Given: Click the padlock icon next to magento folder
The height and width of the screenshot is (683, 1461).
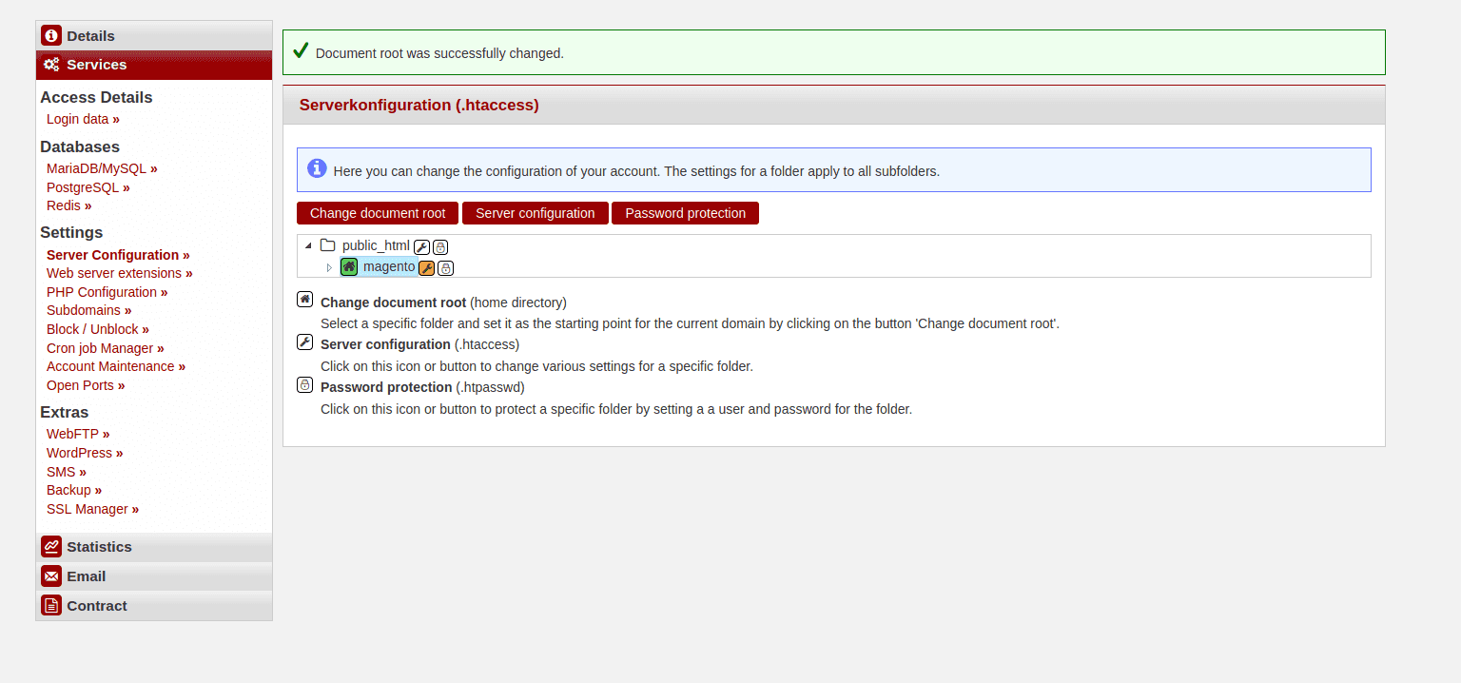Looking at the screenshot, I should [x=445, y=267].
